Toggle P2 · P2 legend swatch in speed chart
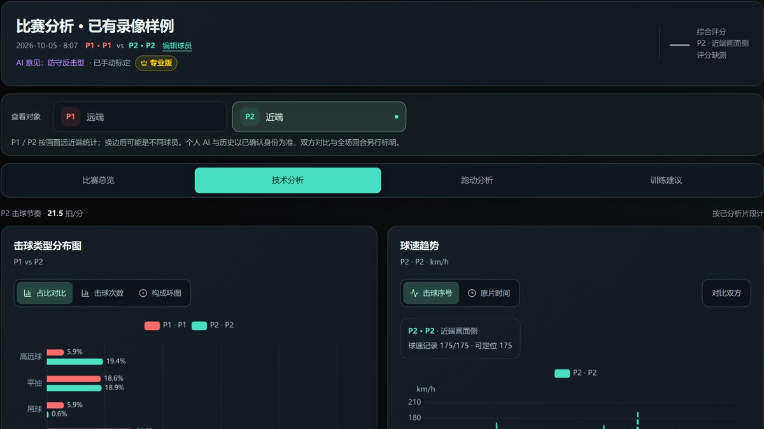The height and width of the screenshot is (429, 764). pos(562,373)
